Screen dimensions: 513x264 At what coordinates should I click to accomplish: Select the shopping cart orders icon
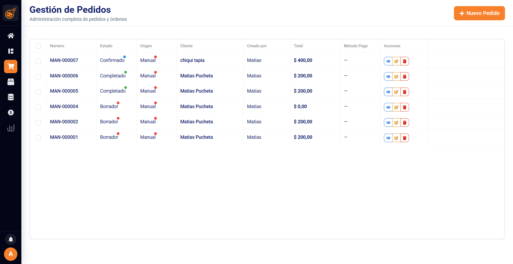pyautogui.click(x=11, y=66)
